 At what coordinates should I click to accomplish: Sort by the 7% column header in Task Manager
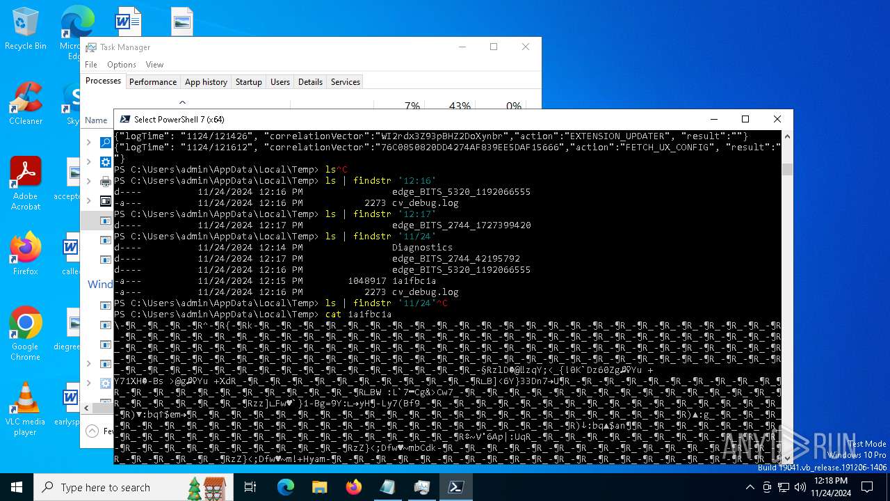tap(412, 106)
